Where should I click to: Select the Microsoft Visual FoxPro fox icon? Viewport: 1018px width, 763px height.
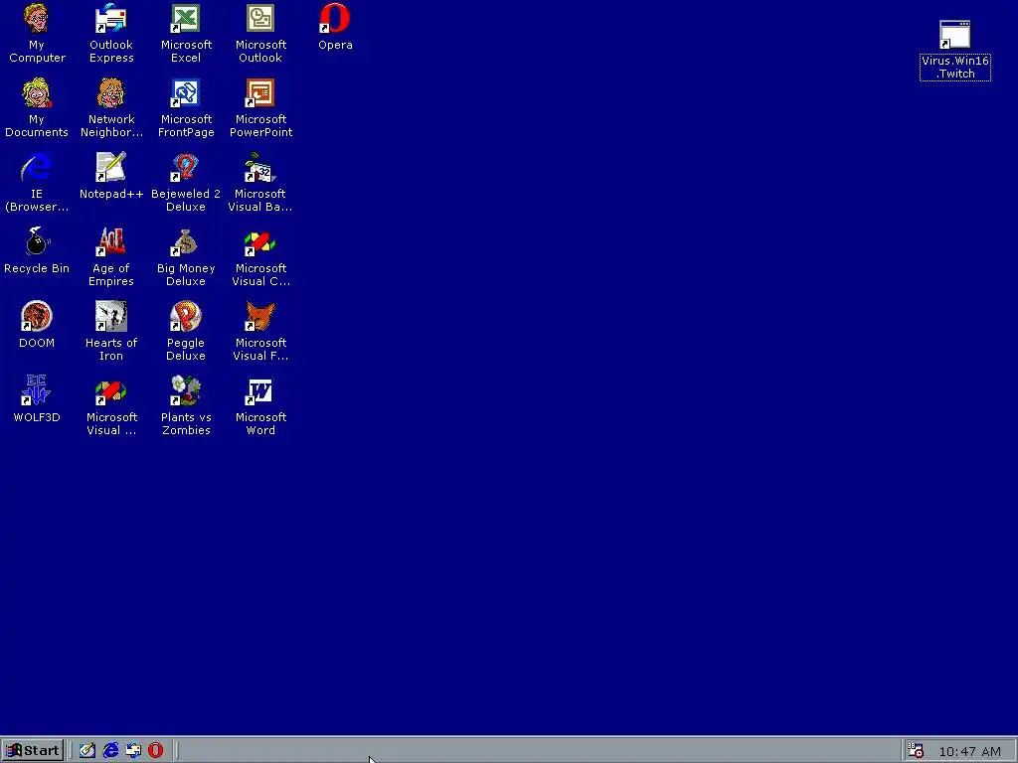click(260, 317)
